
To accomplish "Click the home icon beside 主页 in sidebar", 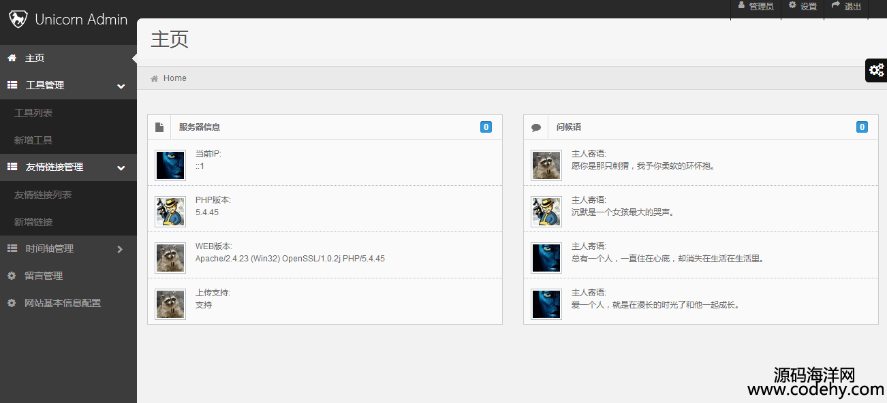I will (12, 59).
